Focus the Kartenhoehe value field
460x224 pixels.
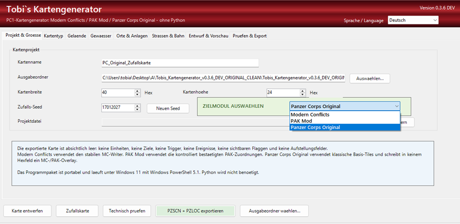[x=283, y=93]
